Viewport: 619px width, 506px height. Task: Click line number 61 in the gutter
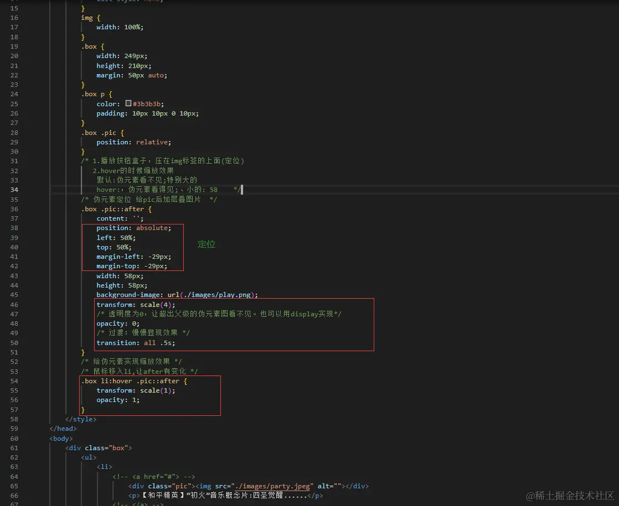tap(14, 448)
